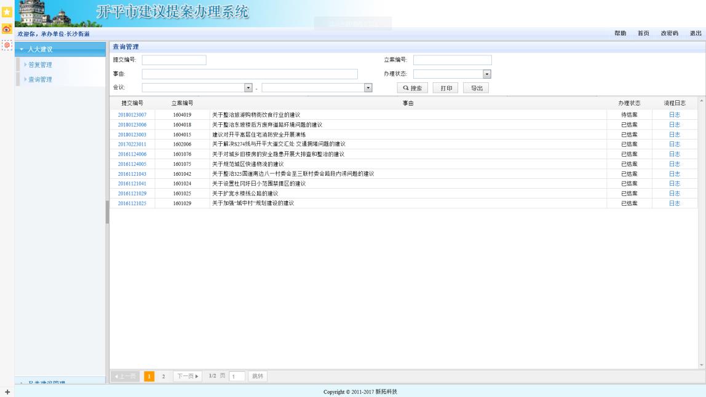The width and height of the screenshot is (706, 397).
Task: Click the 搜索 search button with magnifier
Action: click(412, 88)
